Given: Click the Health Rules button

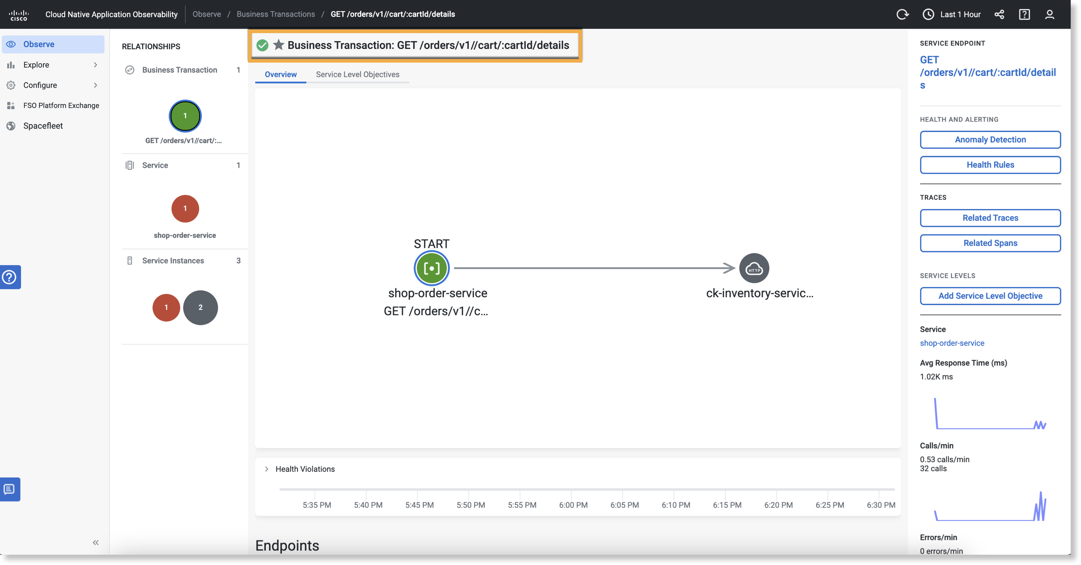Looking at the screenshot, I should [990, 165].
